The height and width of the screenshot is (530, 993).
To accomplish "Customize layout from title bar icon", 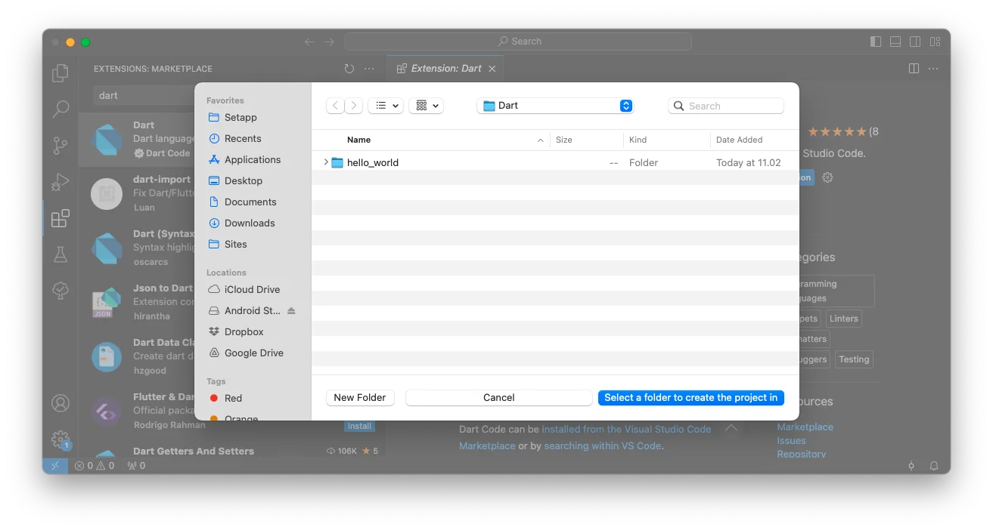I will [x=936, y=42].
